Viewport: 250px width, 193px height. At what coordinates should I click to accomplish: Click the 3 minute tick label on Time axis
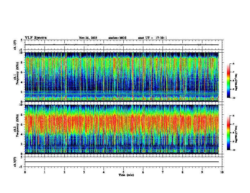pyautogui.click(x=84, y=172)
